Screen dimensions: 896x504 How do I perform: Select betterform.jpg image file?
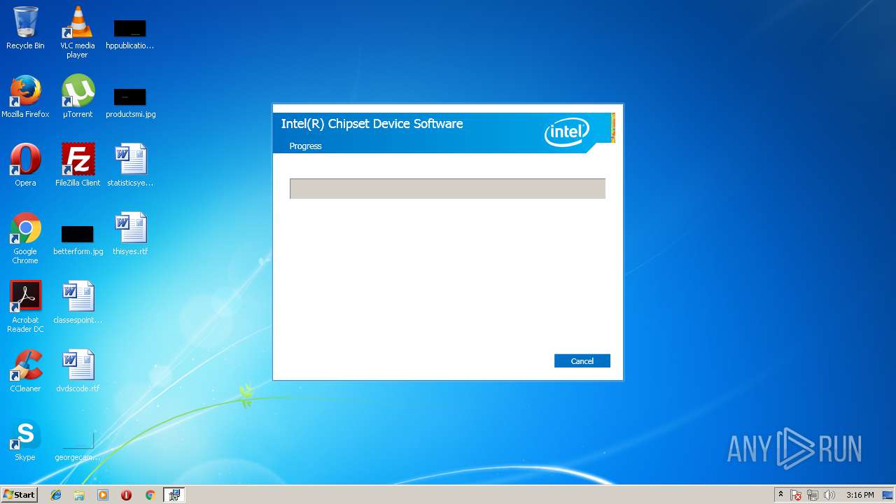pyautogui.click(x=78, y=240)
